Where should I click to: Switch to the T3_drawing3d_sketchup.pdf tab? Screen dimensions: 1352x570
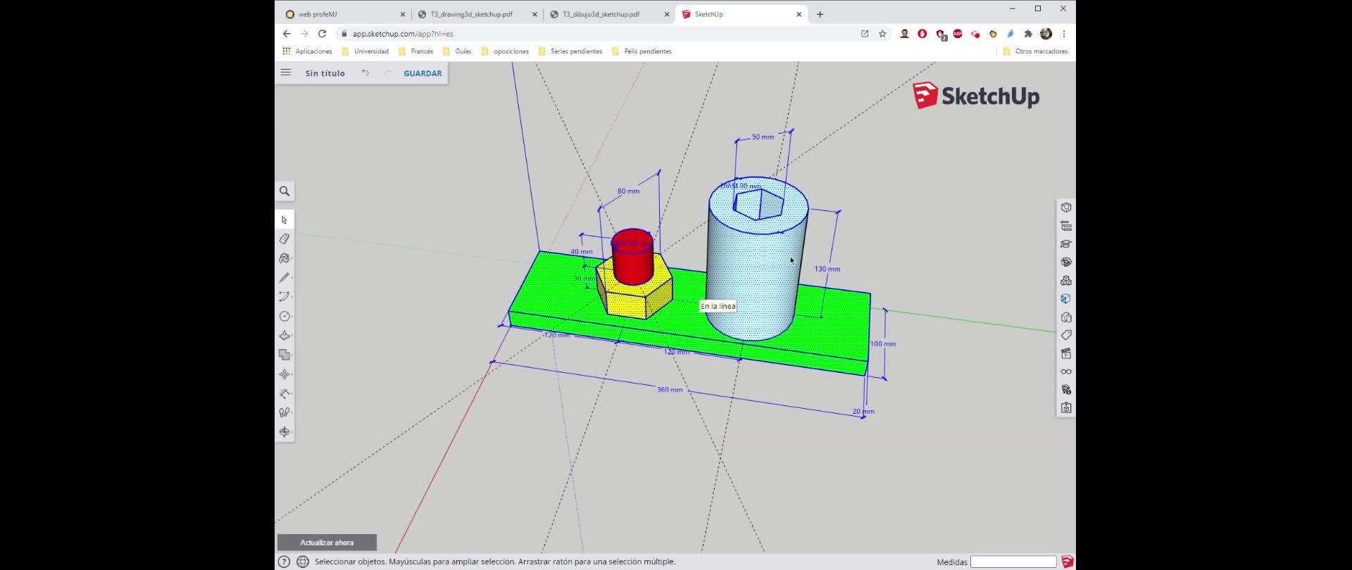click(471, 14)
